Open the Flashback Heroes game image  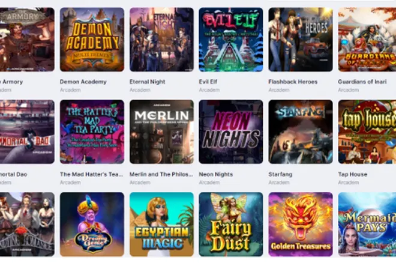click(301, 40)
